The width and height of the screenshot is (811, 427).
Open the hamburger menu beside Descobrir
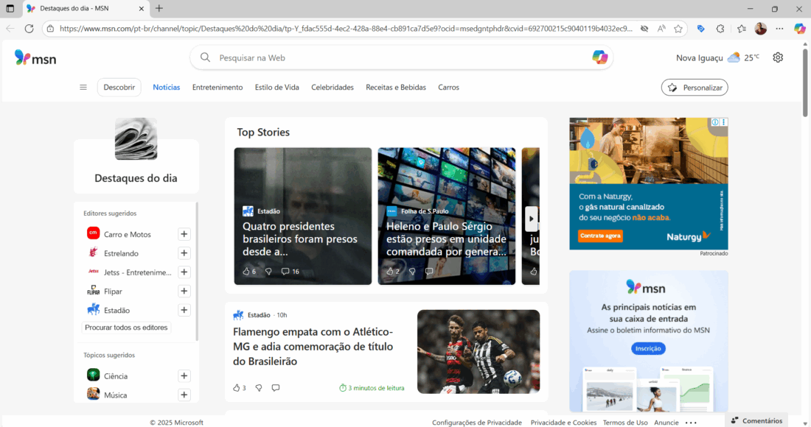coord(83,87)
